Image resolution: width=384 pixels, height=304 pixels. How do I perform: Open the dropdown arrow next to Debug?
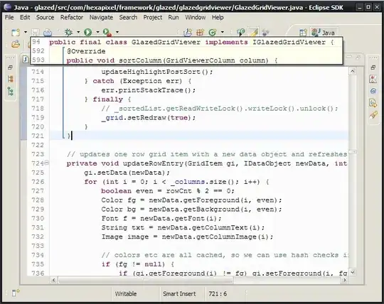(x=78, y=32)
